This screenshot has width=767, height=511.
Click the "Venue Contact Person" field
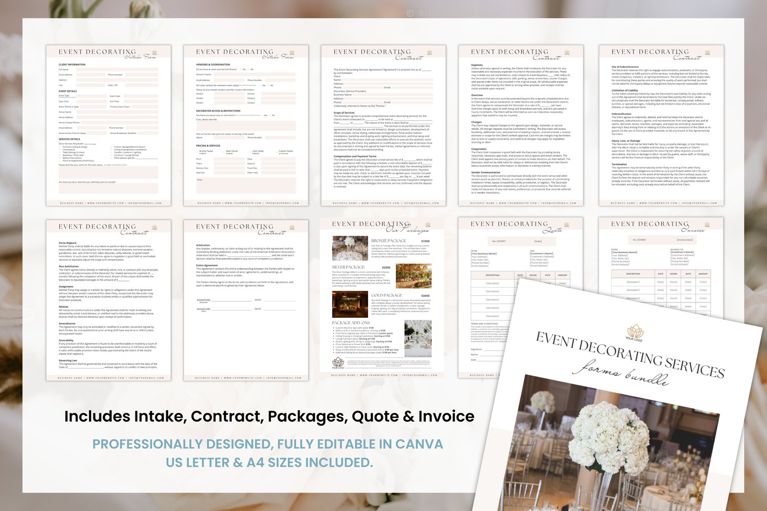120,123
